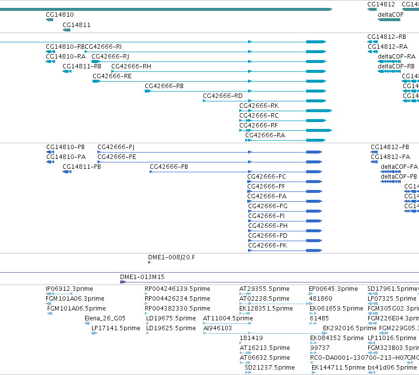Viewport: 419px width, 375px height.
Task: Select the 181419 feature label
Action: 251,338
